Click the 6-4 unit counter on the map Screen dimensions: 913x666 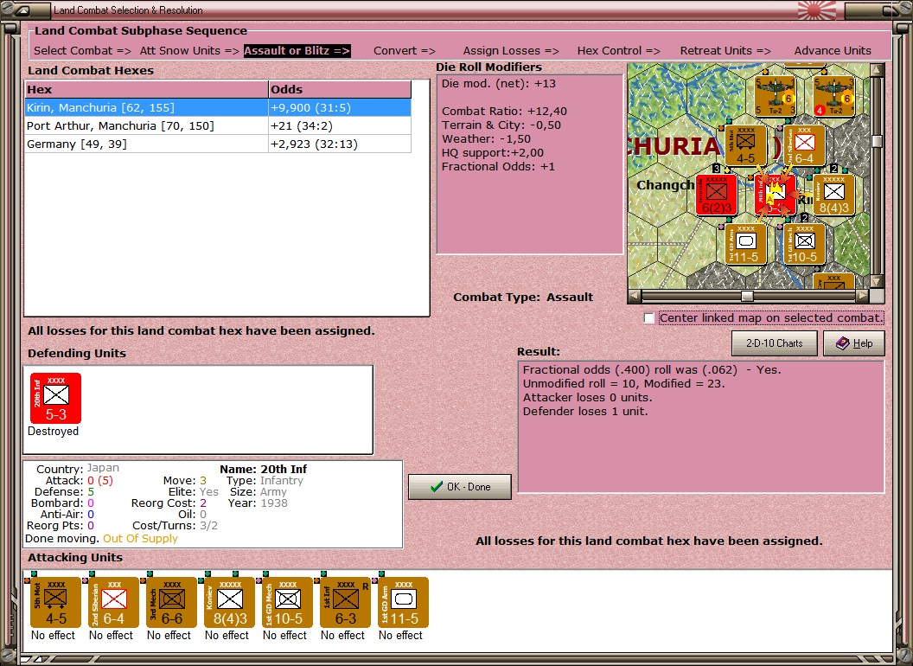[804, 145]
